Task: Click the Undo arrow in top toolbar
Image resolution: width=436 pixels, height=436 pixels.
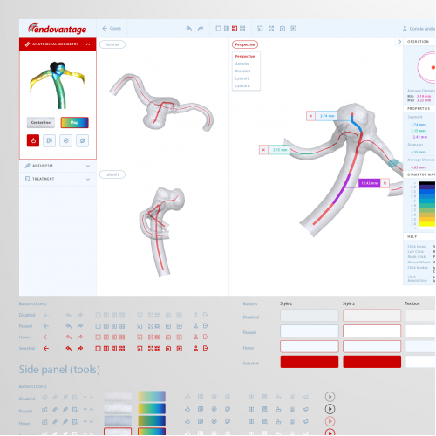Action: [189, 28]
